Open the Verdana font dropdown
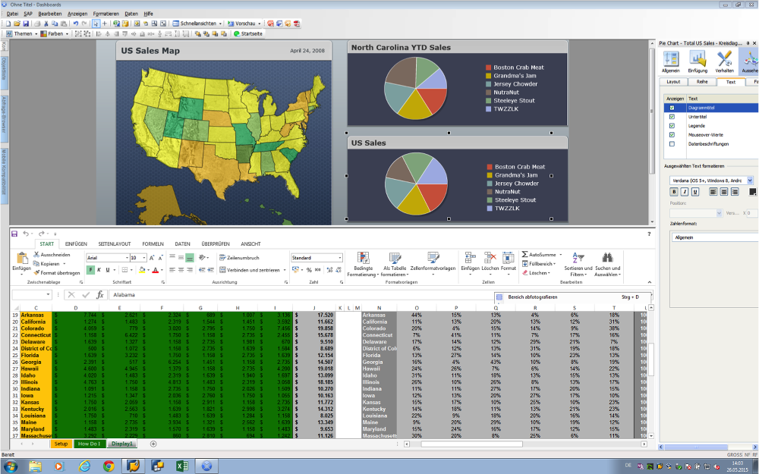The height and width of the screenshot is (474, 759). 750,180
